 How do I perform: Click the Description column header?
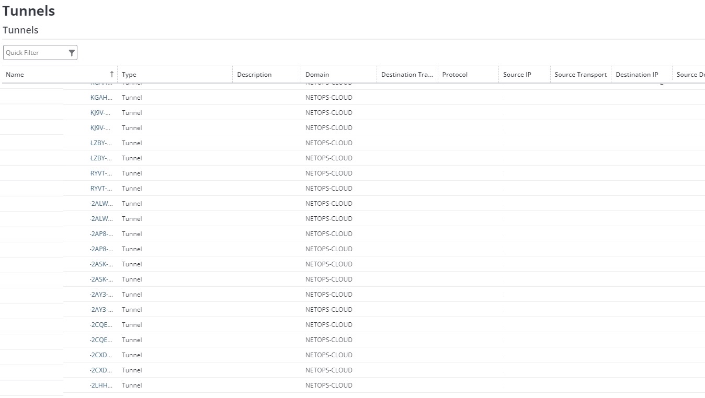point(254,75)
